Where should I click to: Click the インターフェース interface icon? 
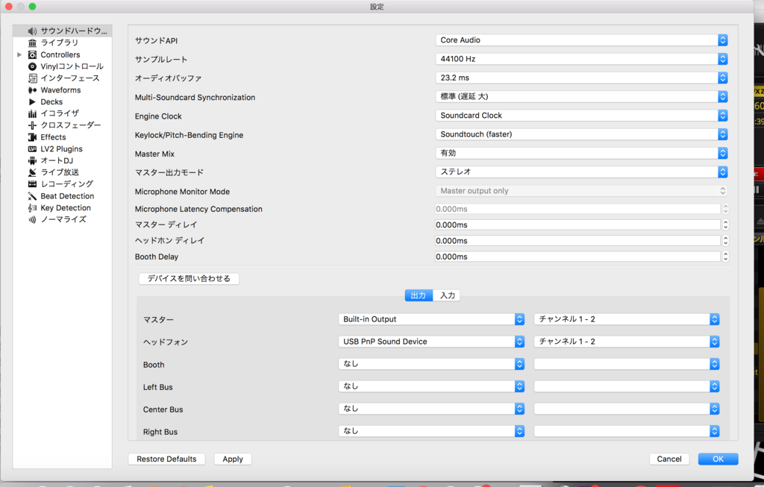point(32,78)
